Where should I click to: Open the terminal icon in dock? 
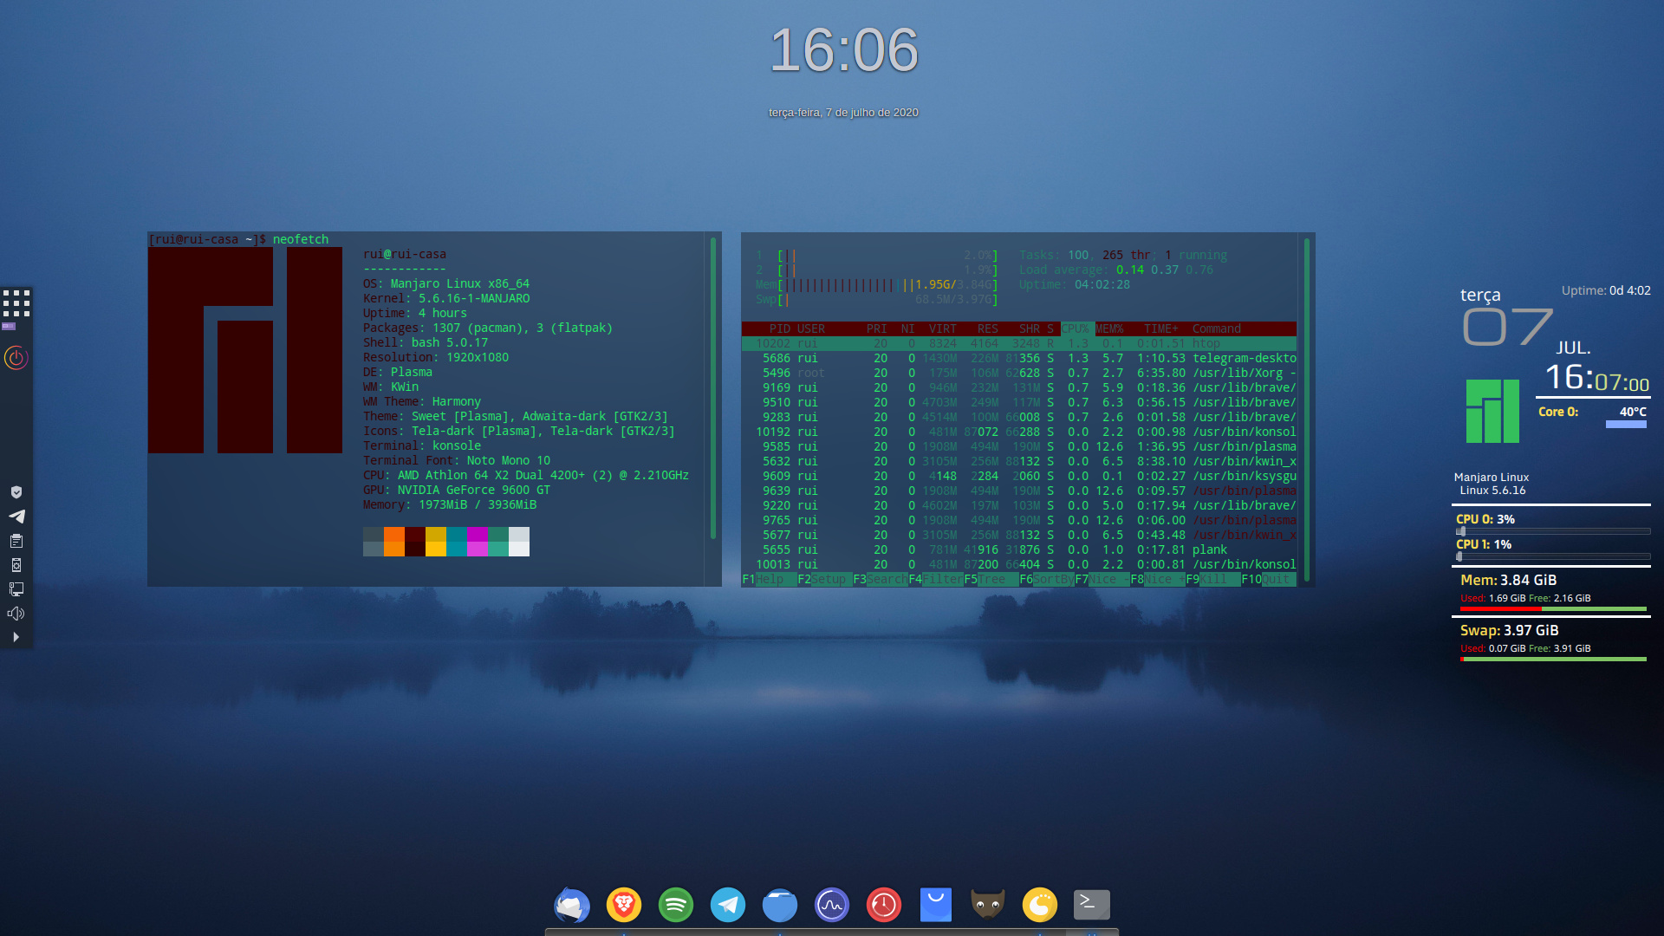(1092, 905)
